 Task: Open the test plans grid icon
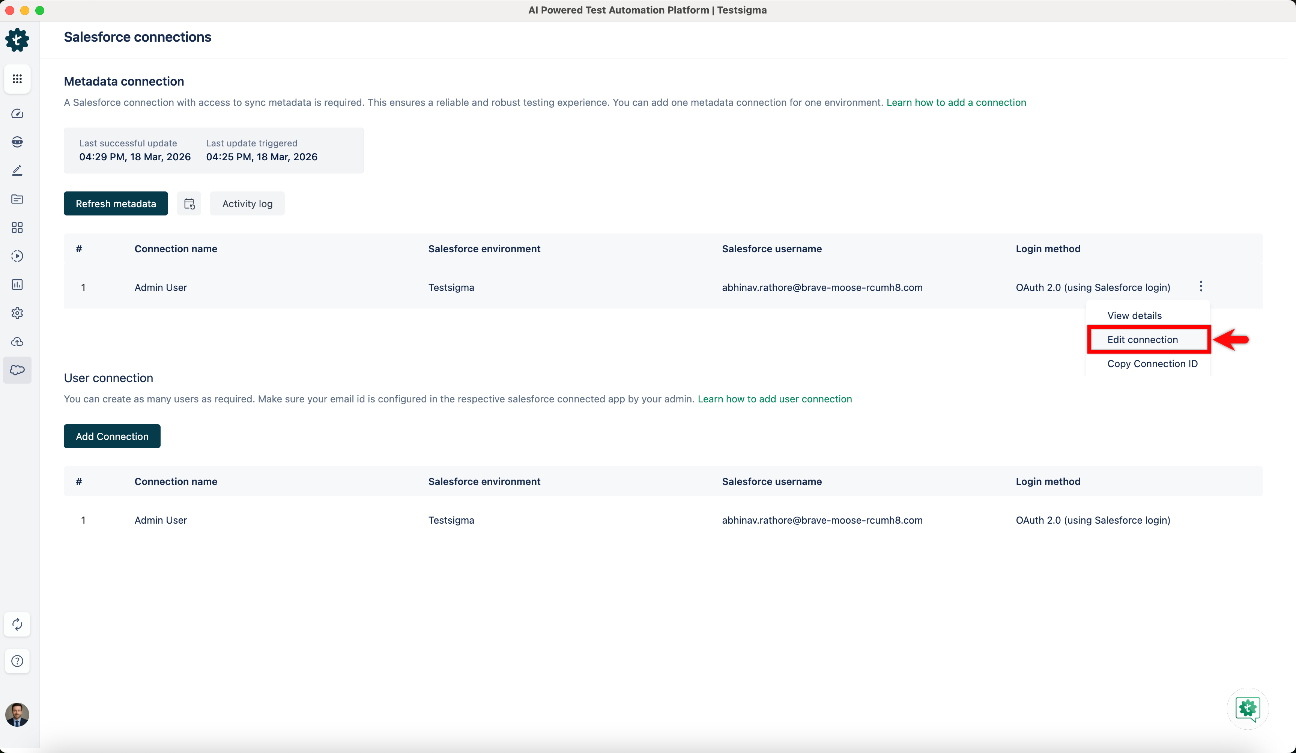coord(17,227)
